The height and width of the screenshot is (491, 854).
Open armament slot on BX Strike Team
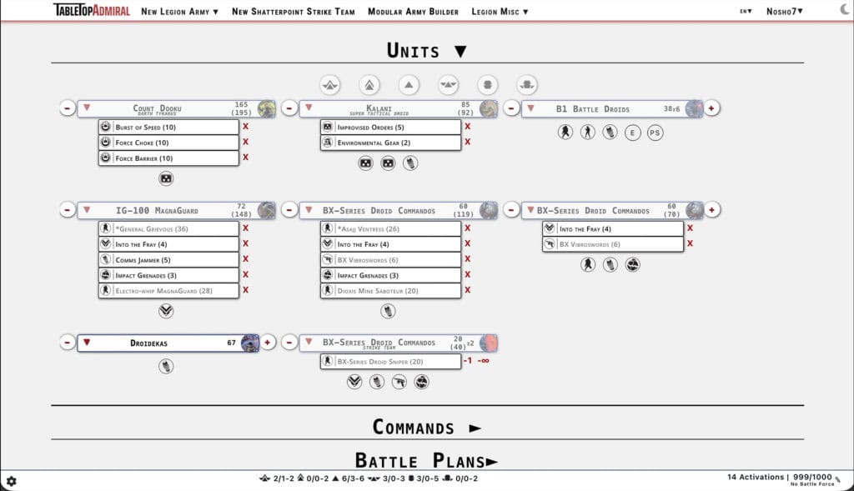click(x=399, y=382)
